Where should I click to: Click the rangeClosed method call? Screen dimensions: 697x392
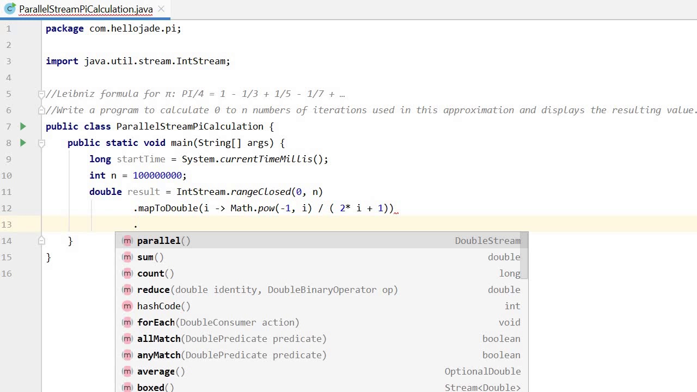[x=260, y=192]
